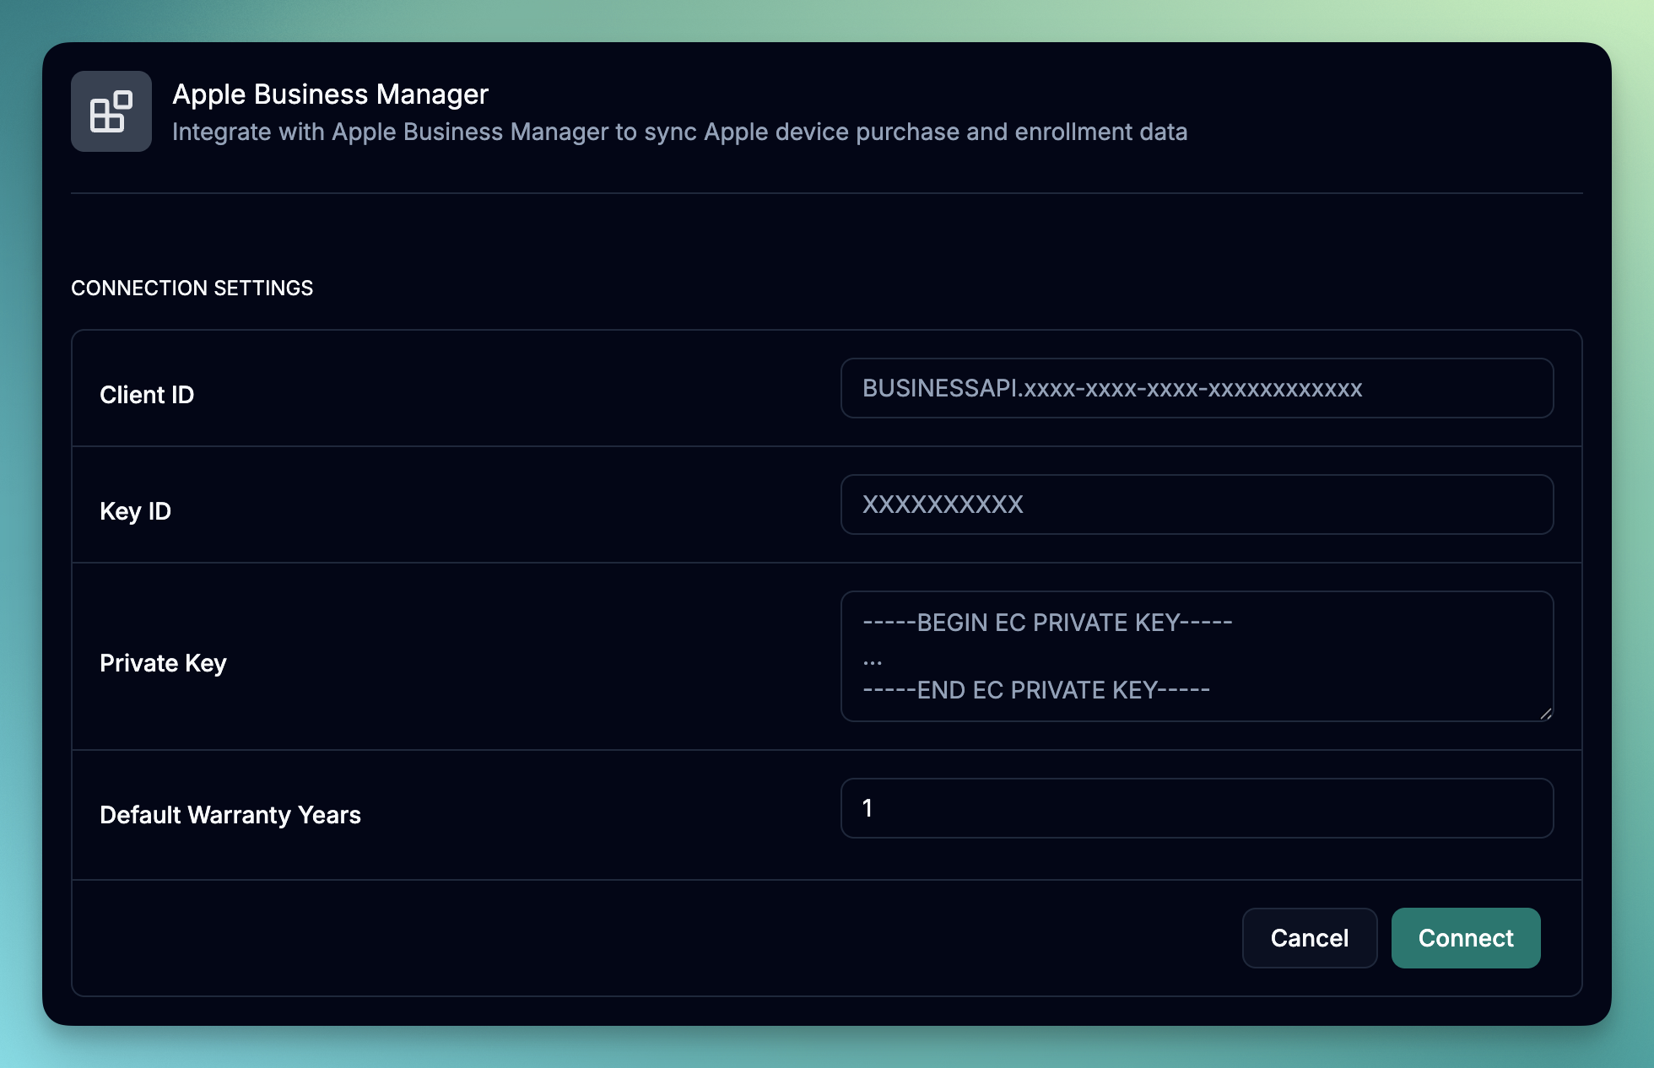Click the END EC PRIVATE KEY placeholder line

(x=1036, y=690)
